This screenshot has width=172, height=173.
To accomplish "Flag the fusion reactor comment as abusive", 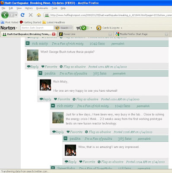I will pos(98,132).
